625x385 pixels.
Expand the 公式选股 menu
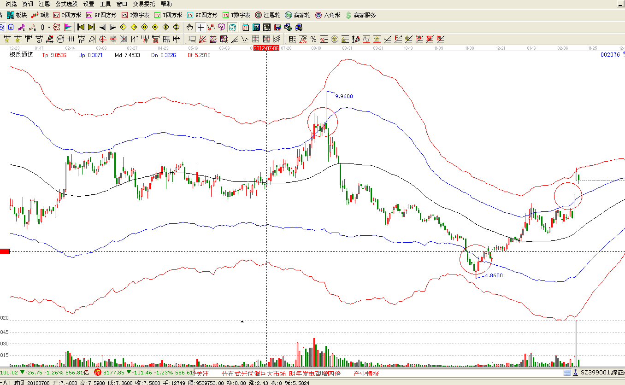[x=66, y=4]
